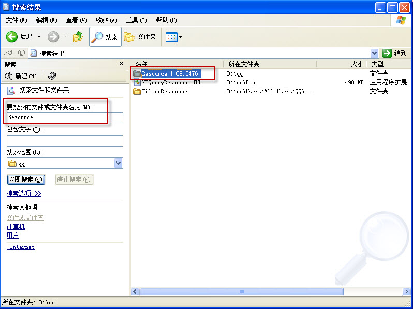Image resolution: width=413 pixels, height=309 pixels.
Task: Minimize the 搜索结果 window
Action: [380, 8]
